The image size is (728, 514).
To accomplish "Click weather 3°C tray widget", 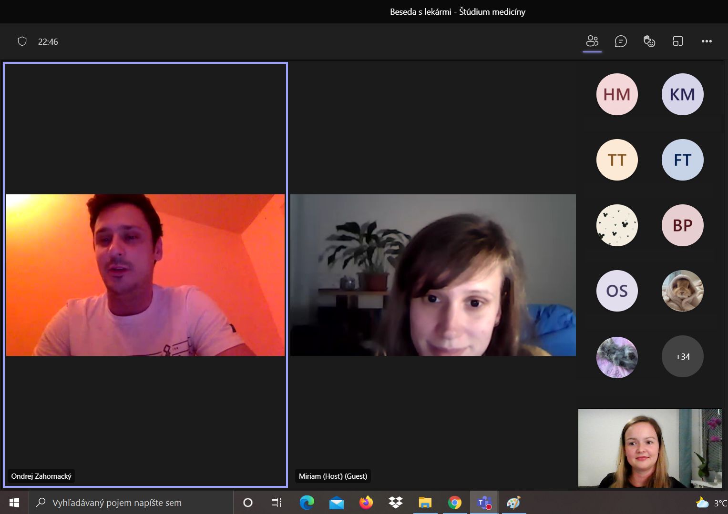I will [x=711, y=503].
